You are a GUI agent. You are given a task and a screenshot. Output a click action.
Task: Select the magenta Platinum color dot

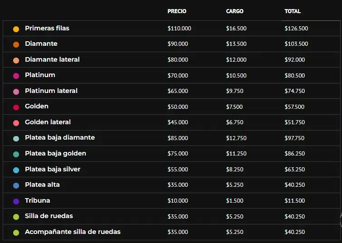pyautogui.click(x=16, y=76)
